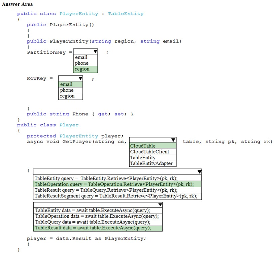Screen dimensions: 274x253
Task: Select email in PartitionKey dropdown list
Action: [85, 57]
